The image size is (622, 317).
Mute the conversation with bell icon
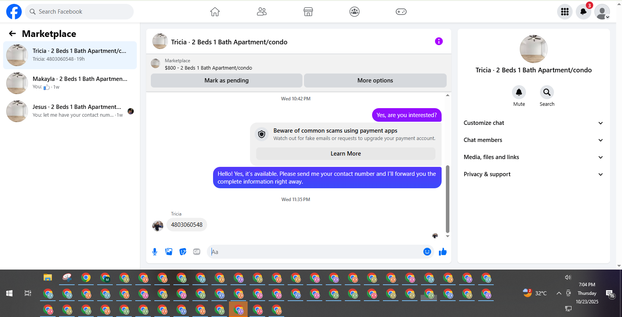coord(519,92)
